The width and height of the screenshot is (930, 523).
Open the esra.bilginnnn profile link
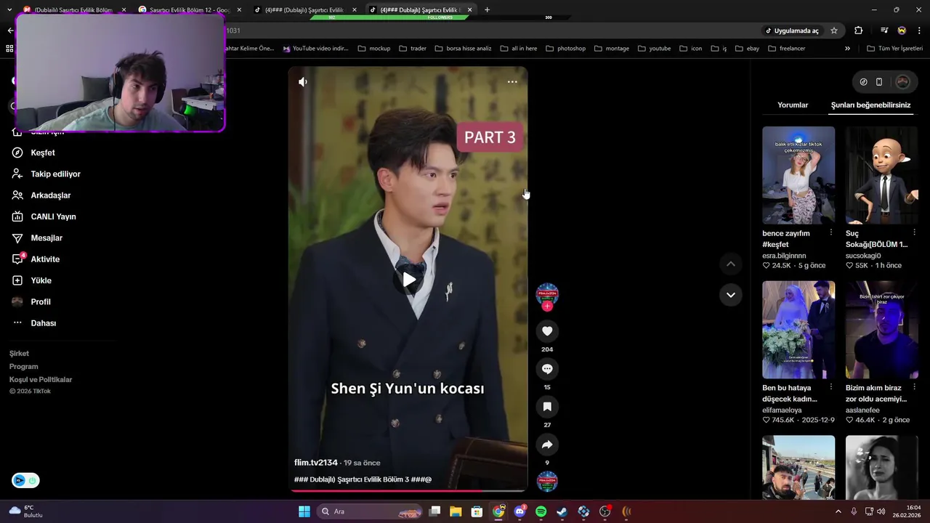coord(784,256)
